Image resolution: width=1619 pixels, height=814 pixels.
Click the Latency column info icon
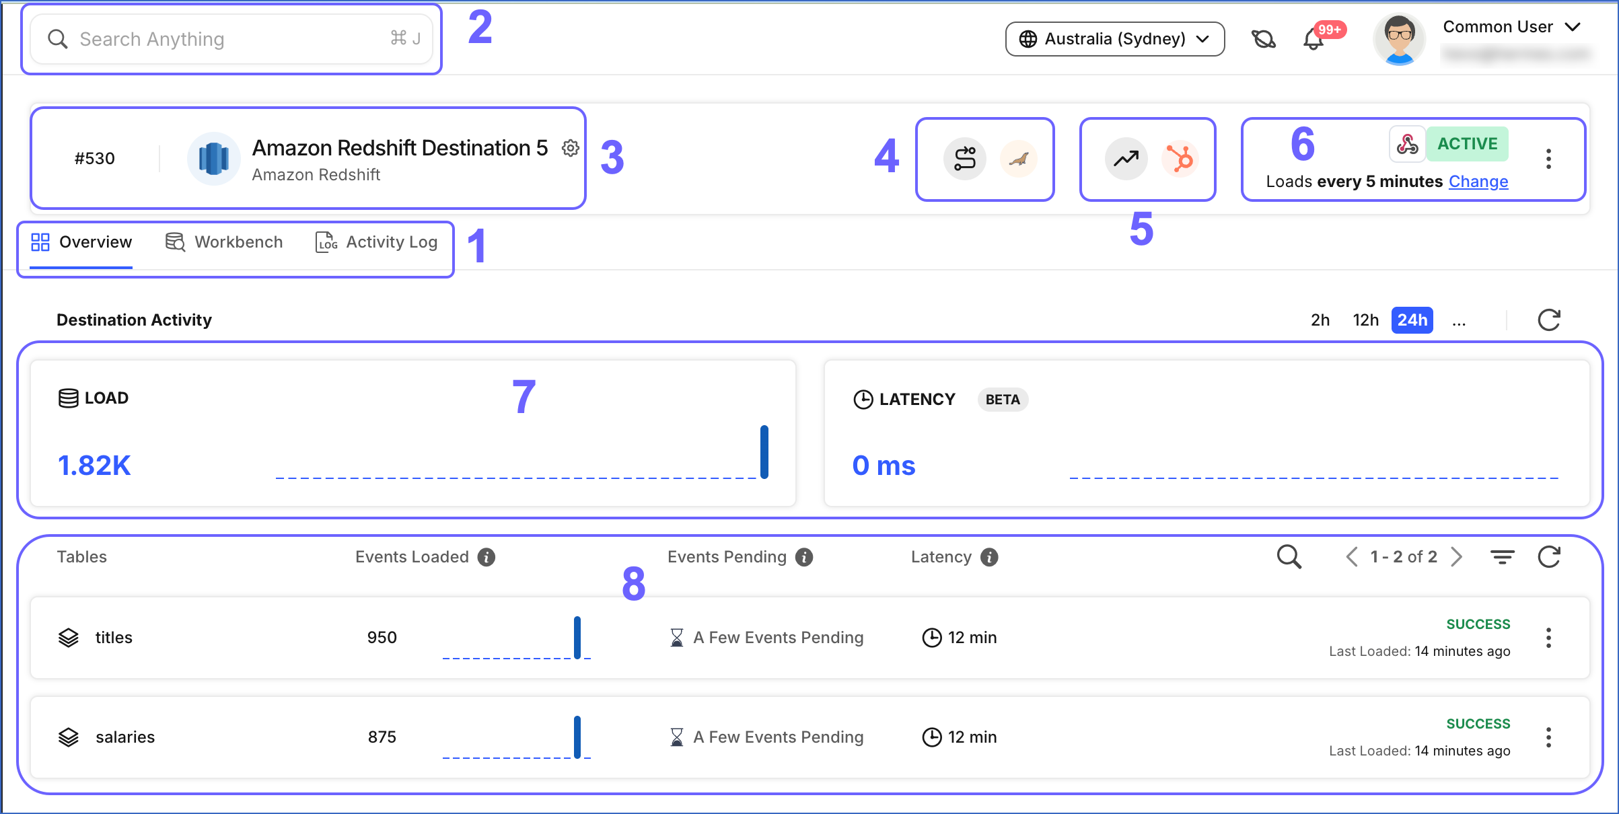click(x=989, y=557)
